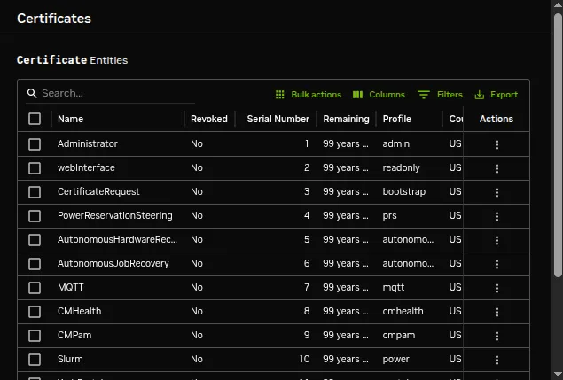Click the 'prs' profile cell
Viewport: 563px width, 380px height.
[389, 215]
